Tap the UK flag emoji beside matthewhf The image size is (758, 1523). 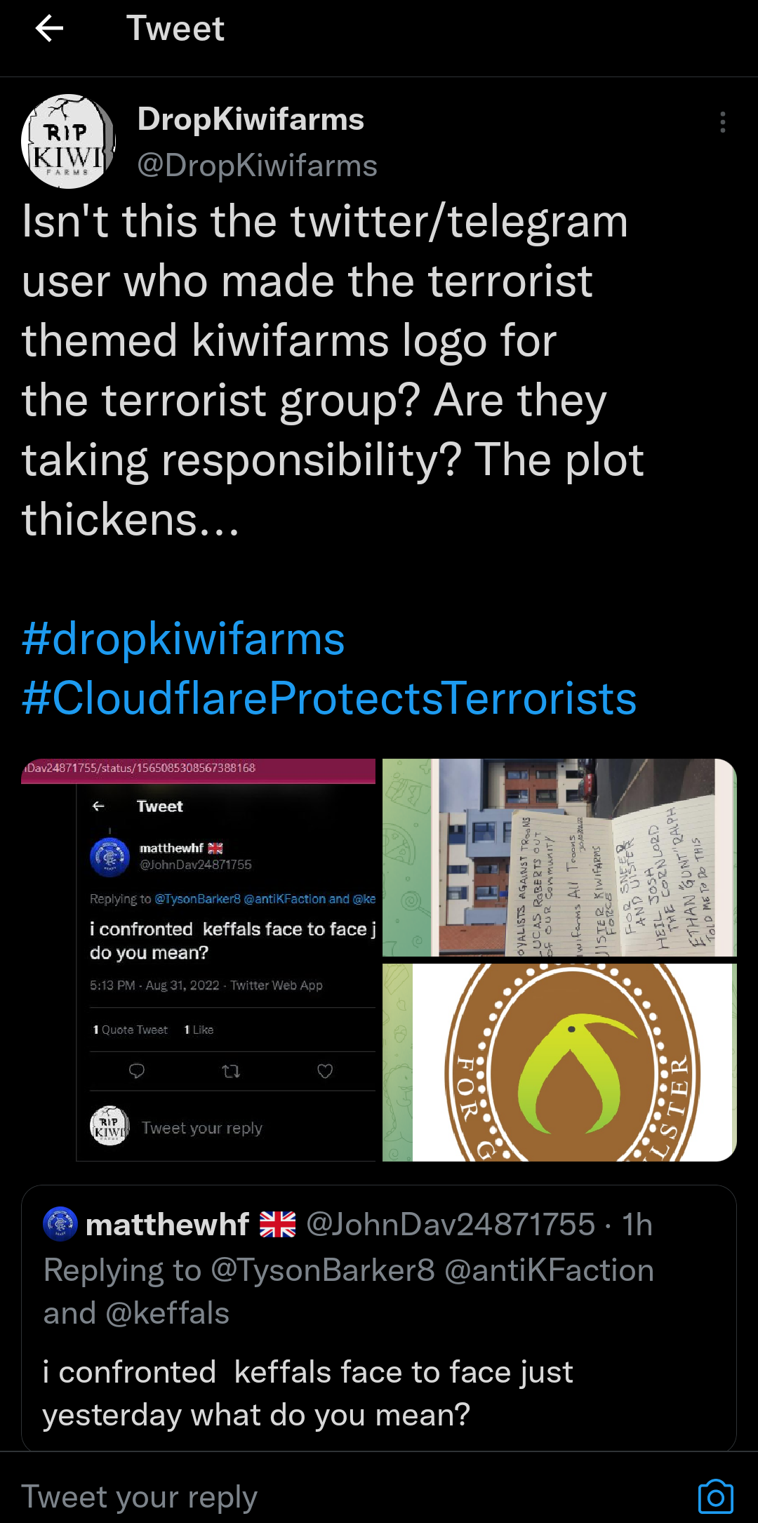click(278, 1225)
